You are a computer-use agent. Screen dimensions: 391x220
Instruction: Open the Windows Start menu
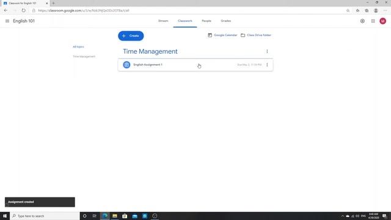click(5, 216)
